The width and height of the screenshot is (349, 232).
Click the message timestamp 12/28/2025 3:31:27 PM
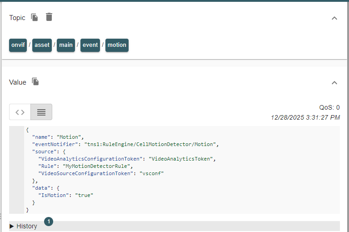click(305, 117)
